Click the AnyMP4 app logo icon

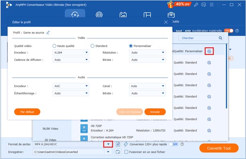point(9,5)
